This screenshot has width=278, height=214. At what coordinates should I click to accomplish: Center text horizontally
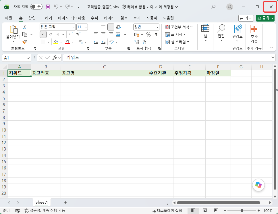[103, 34]
